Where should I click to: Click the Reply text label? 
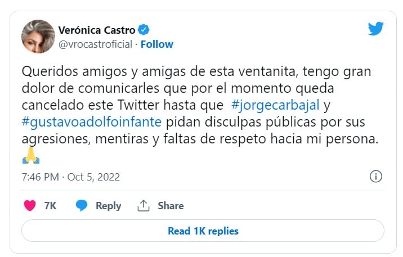(108, 206)
